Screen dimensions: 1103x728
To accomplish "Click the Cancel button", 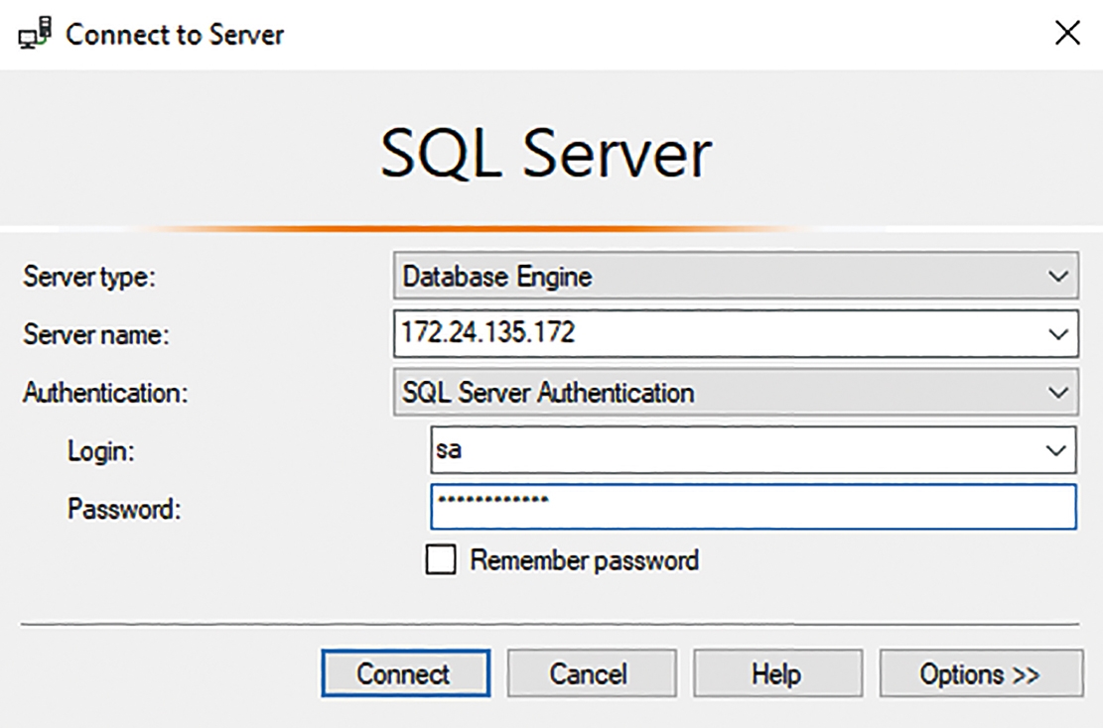I will tap(592, 673).
